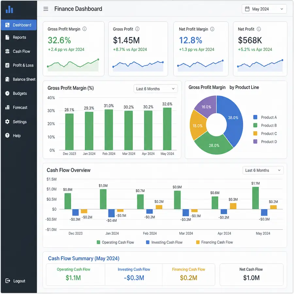Click the Dashboard sidebar icon
The height and width of the screenshot is (294, 294).
pyautogui.click(x=7, y=25)
